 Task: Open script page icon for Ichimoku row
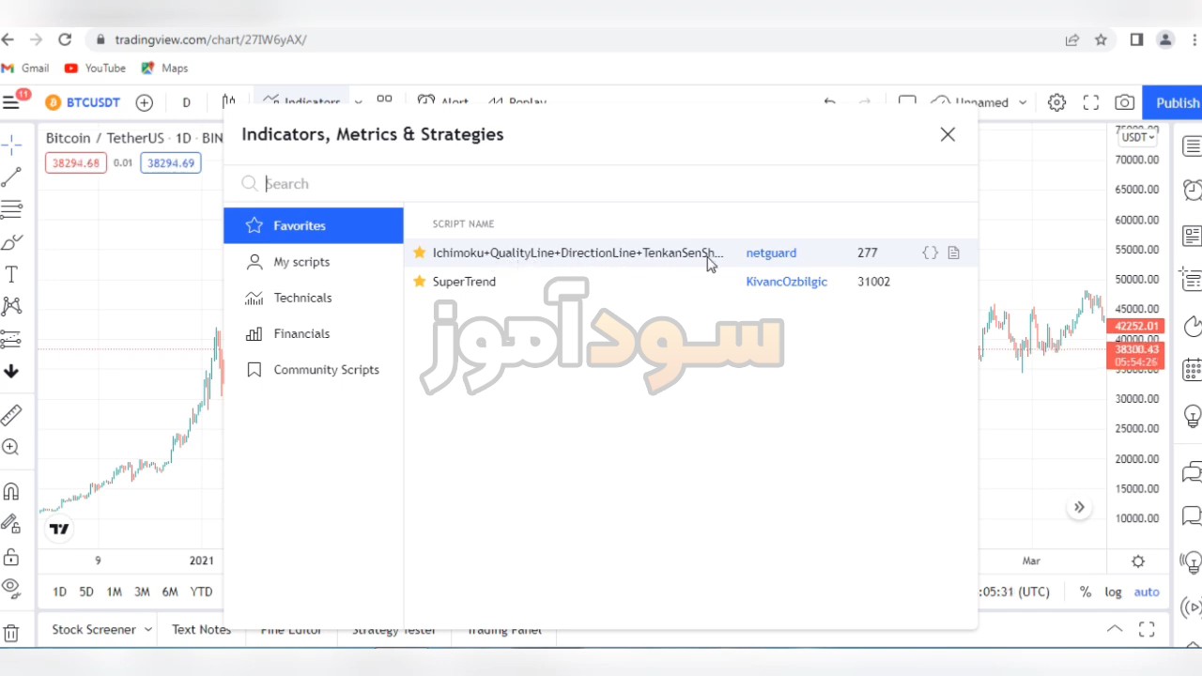coord(953,253)
